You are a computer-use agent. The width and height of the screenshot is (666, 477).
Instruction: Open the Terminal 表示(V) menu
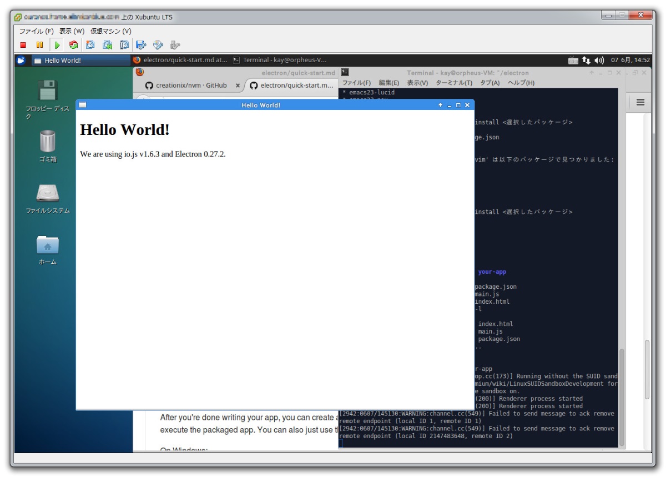(x=417, y=83)
